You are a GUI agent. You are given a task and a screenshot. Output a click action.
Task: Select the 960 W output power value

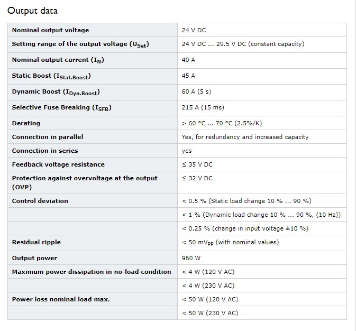(x=191, y=258)
